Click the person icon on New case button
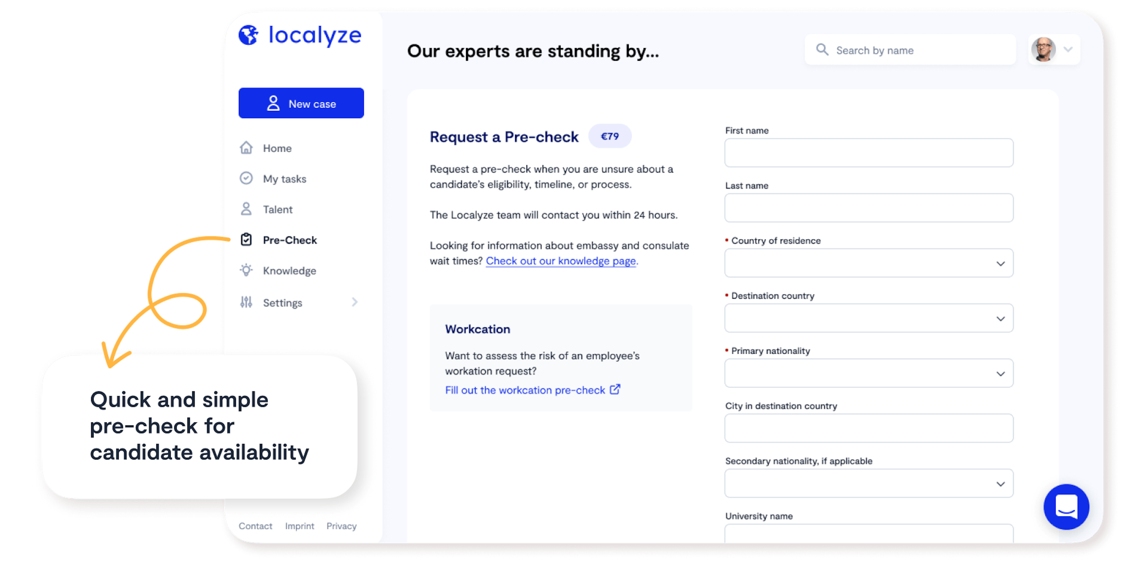Image resolution: width=1148 pixels, height=574 pixels. click(x=273, y=103)
